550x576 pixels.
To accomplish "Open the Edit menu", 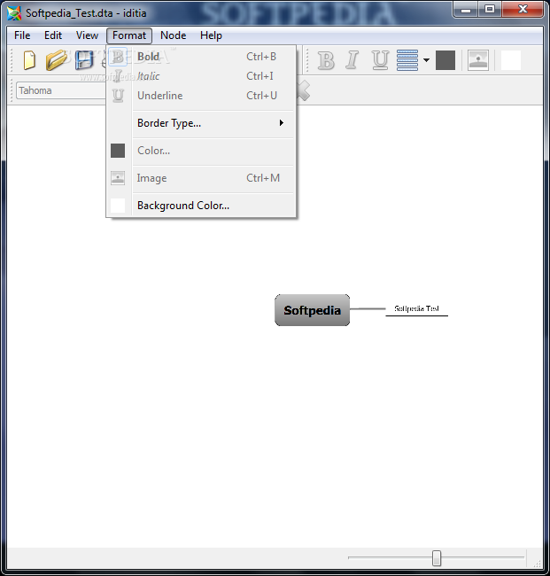I will pyautogui.click(x=53, y=35).
